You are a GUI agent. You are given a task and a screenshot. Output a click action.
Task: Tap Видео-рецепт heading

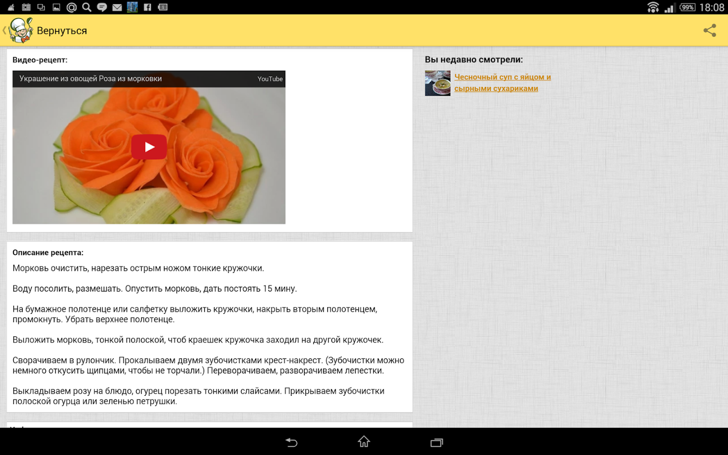(40, 60)
